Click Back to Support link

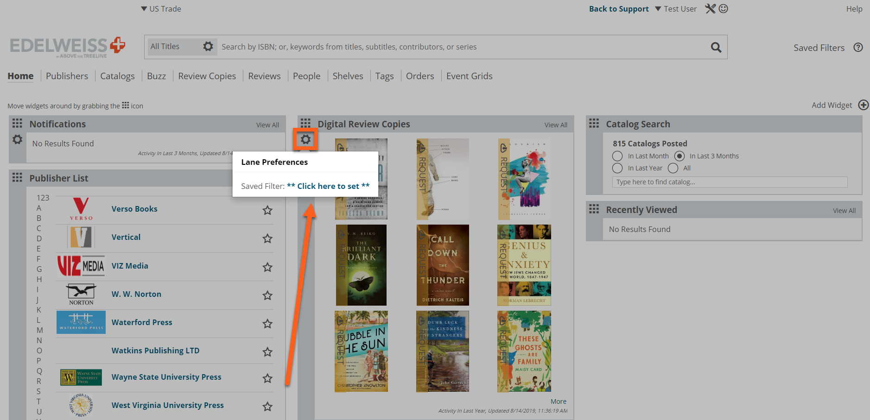tap(619, 9)
